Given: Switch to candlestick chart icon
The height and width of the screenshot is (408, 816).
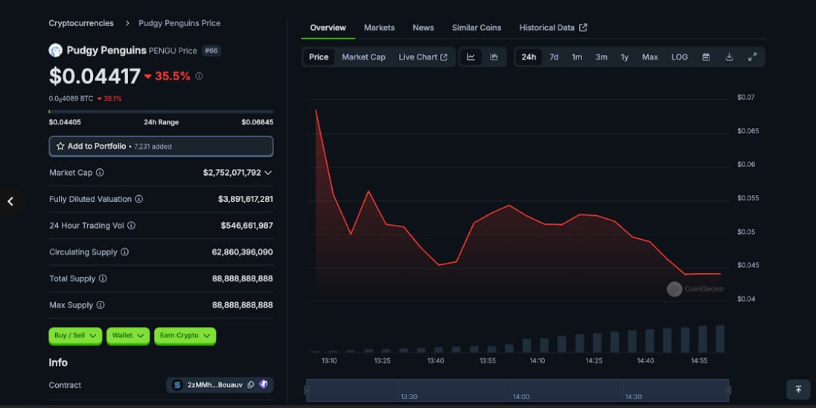Looking at the screenshot, I should click(494, 57).
